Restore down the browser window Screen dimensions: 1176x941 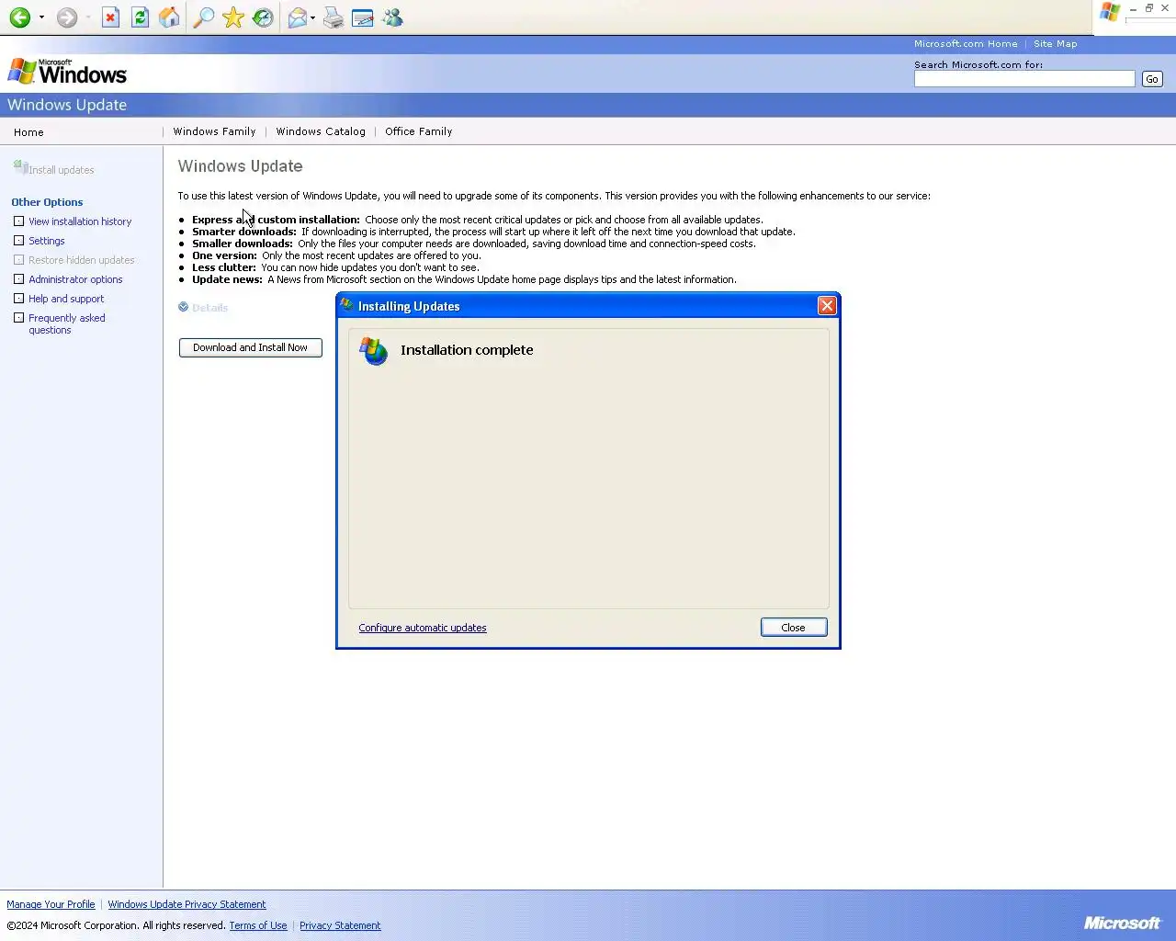1148,7
